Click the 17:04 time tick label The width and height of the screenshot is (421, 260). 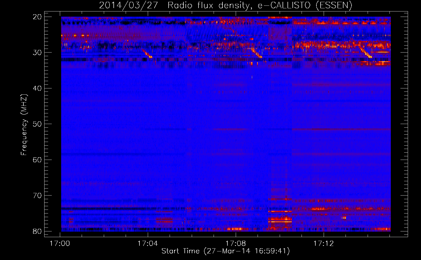pyautogui.click(x=148, y=244)
